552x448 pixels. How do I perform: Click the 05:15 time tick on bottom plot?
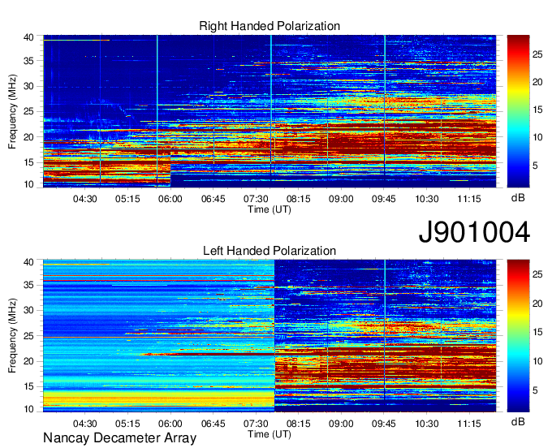point(127,424)
